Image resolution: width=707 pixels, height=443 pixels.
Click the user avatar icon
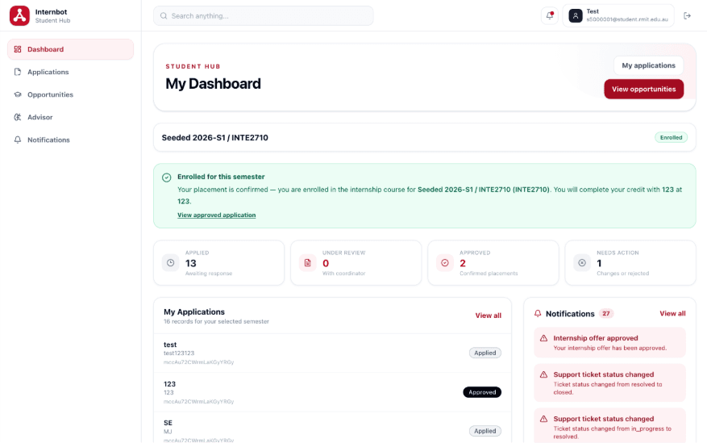576,16
